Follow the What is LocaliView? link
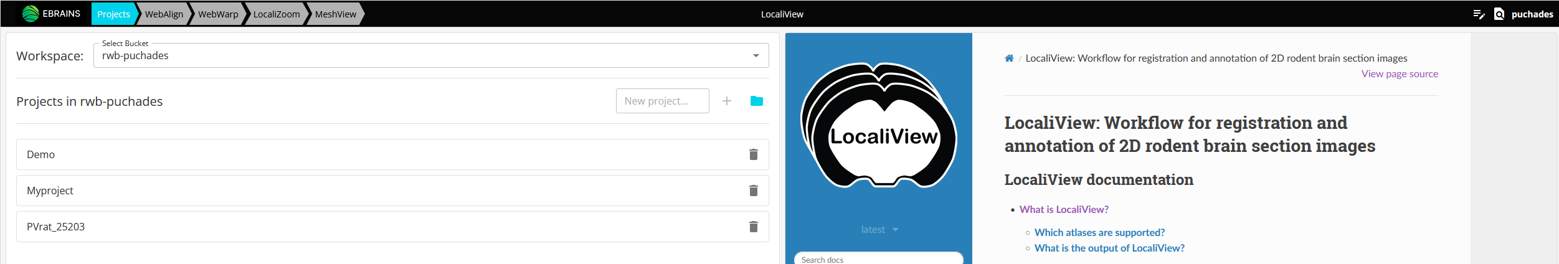This screenshot has height=264, width=1559. 1064,209
